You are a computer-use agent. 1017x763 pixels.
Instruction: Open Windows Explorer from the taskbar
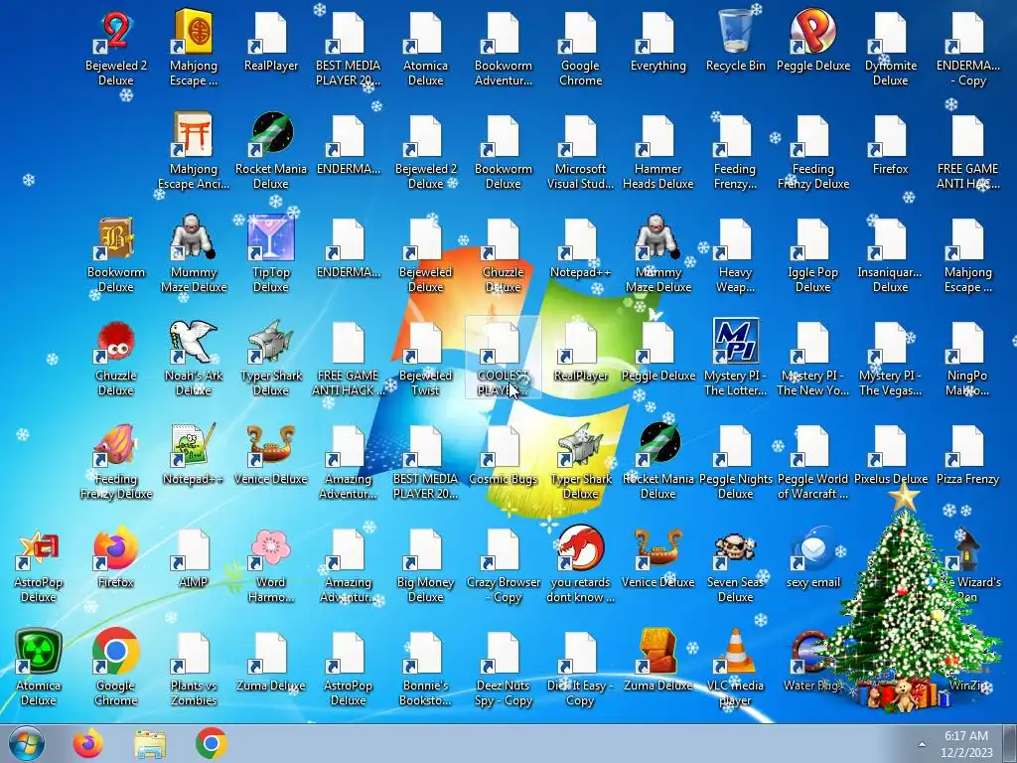click(150, 743)
